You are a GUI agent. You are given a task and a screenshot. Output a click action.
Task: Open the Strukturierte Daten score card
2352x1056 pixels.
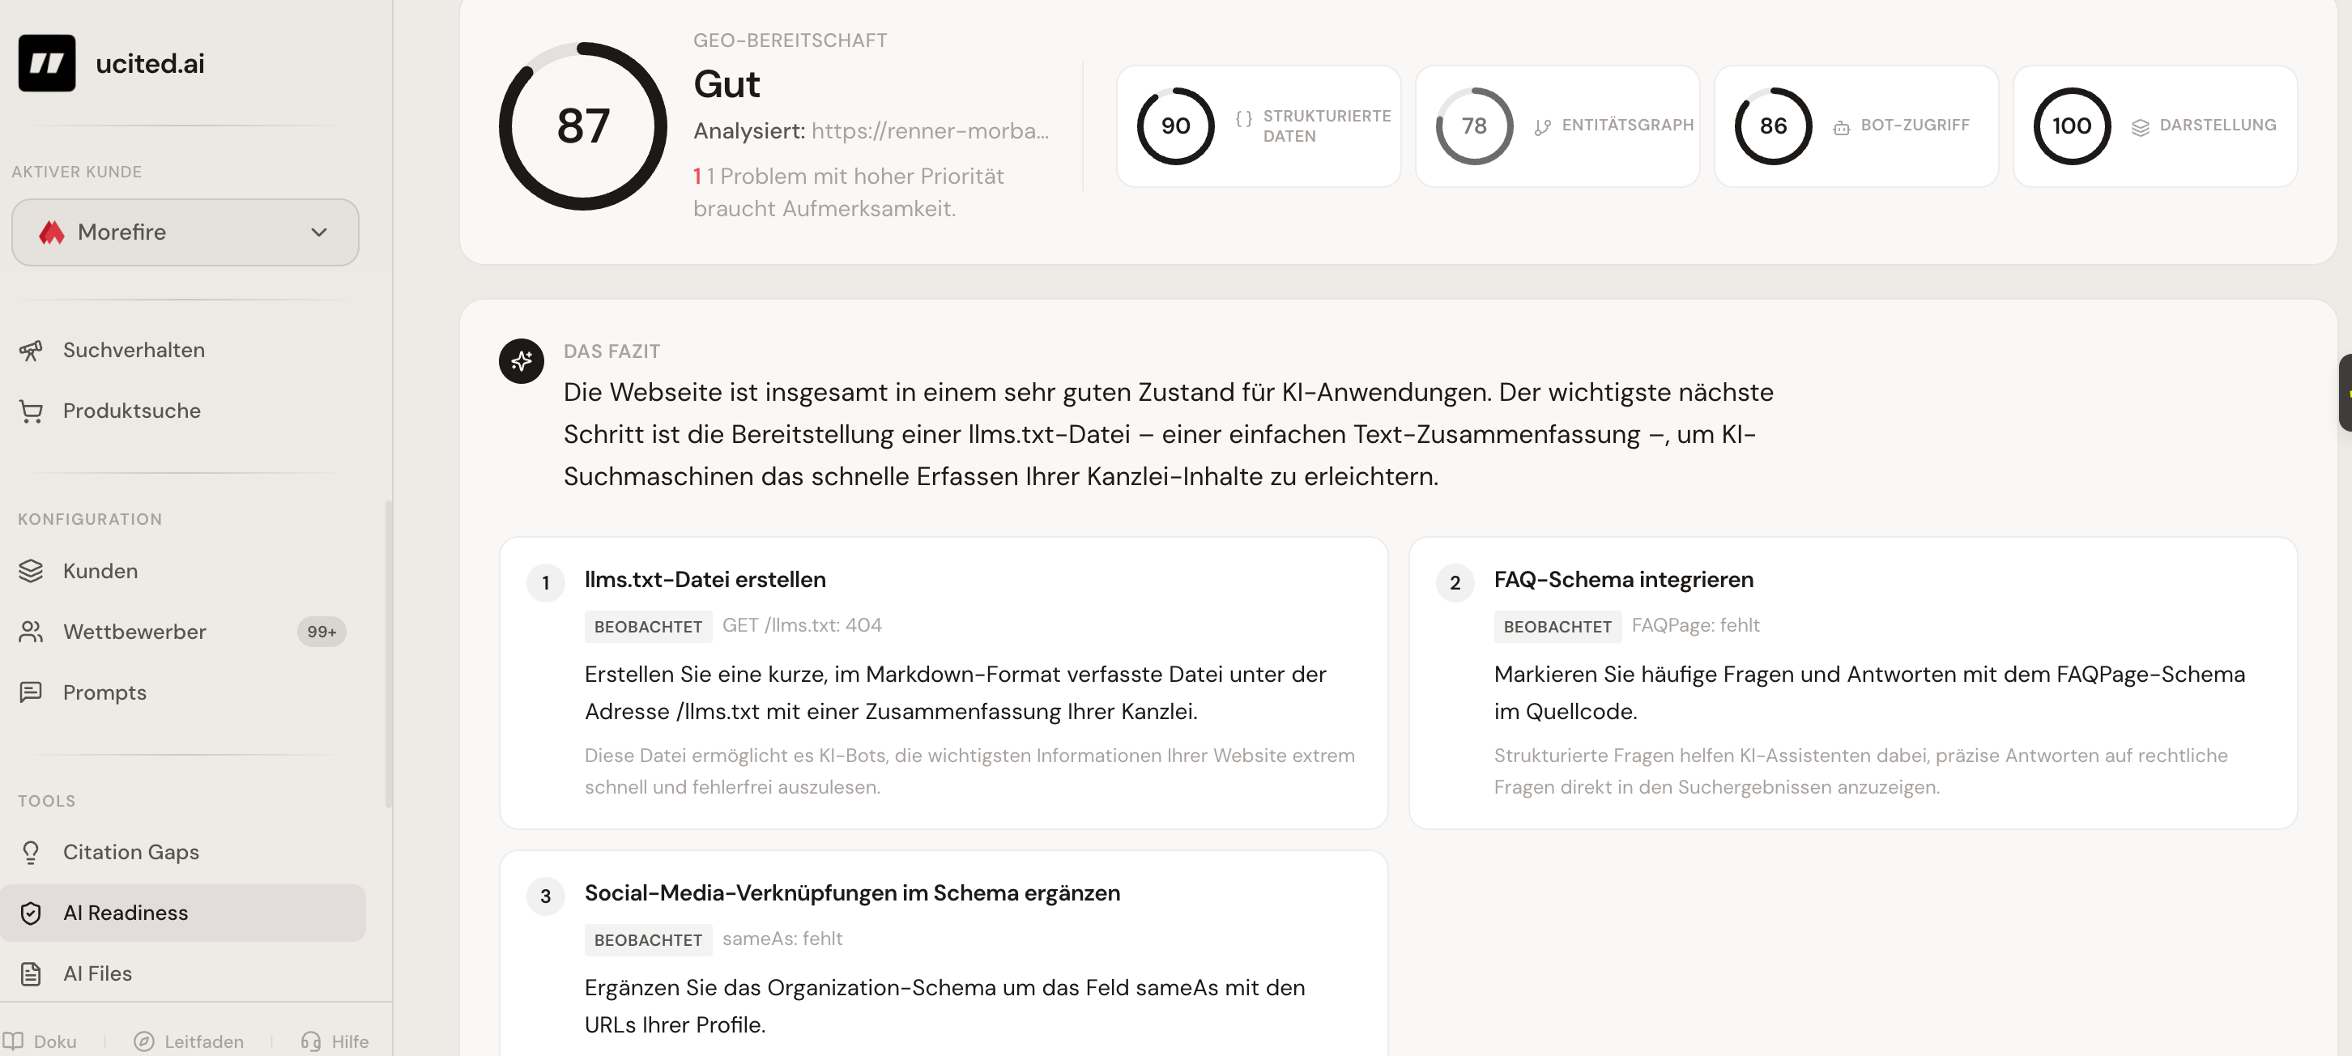pos(1258,126)
